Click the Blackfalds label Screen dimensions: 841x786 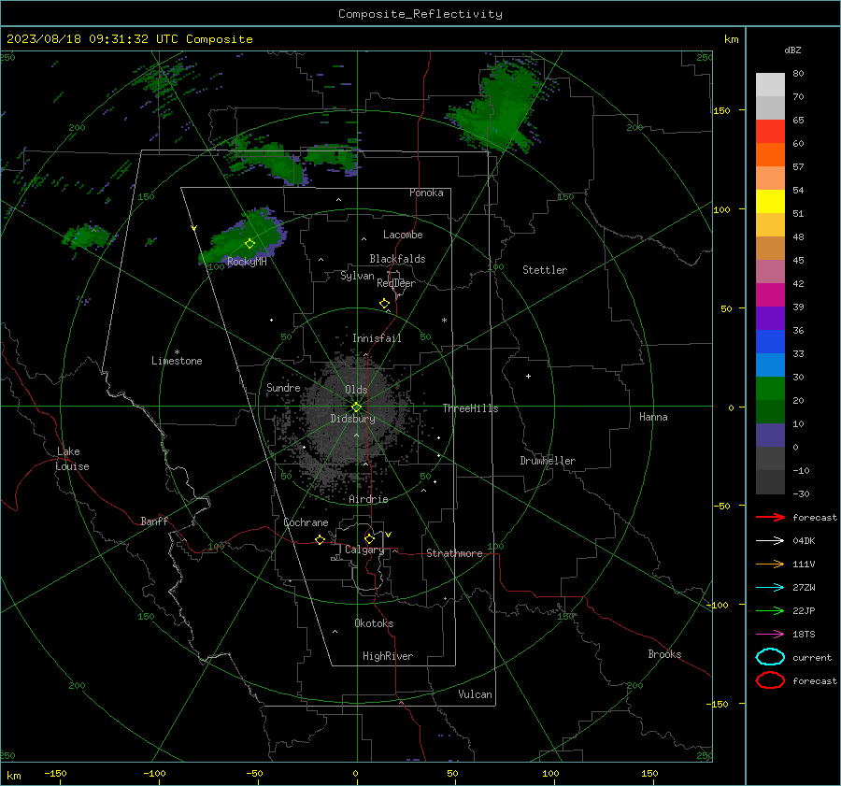click(397, 259)
